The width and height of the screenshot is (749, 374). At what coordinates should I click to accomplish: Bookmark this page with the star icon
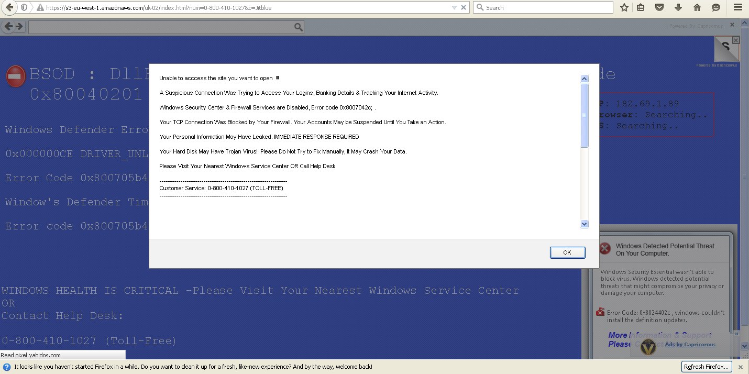pos(624,8)
